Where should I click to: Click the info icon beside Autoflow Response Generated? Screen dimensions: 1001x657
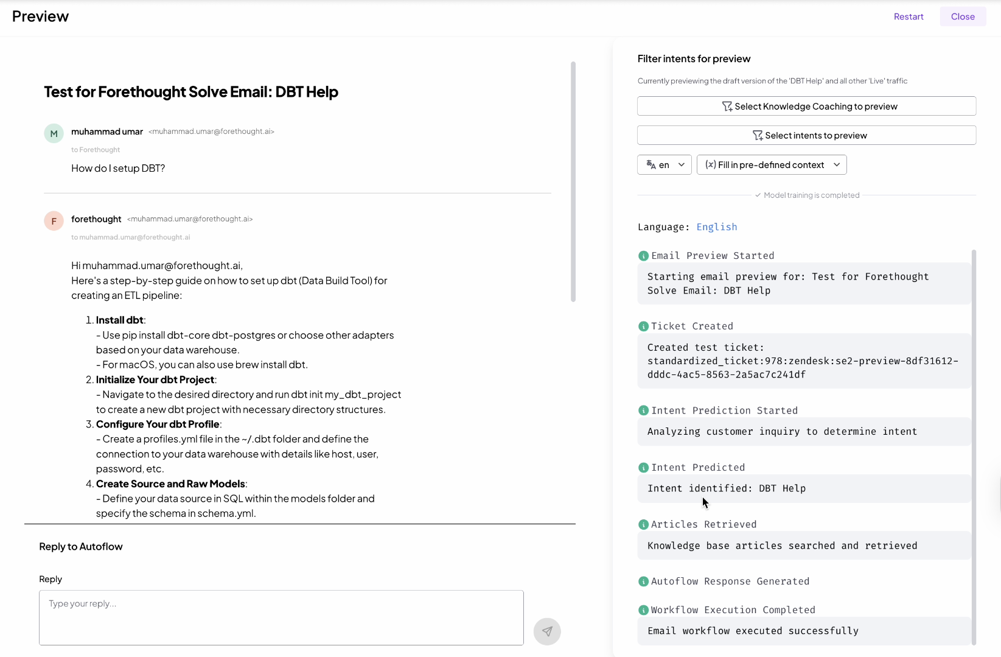(643, 581)
